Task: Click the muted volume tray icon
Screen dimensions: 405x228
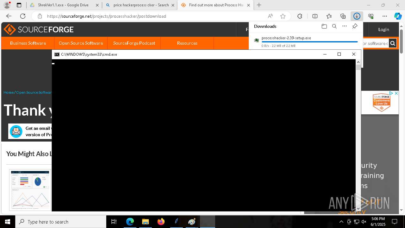Action: tap(364, 222)
